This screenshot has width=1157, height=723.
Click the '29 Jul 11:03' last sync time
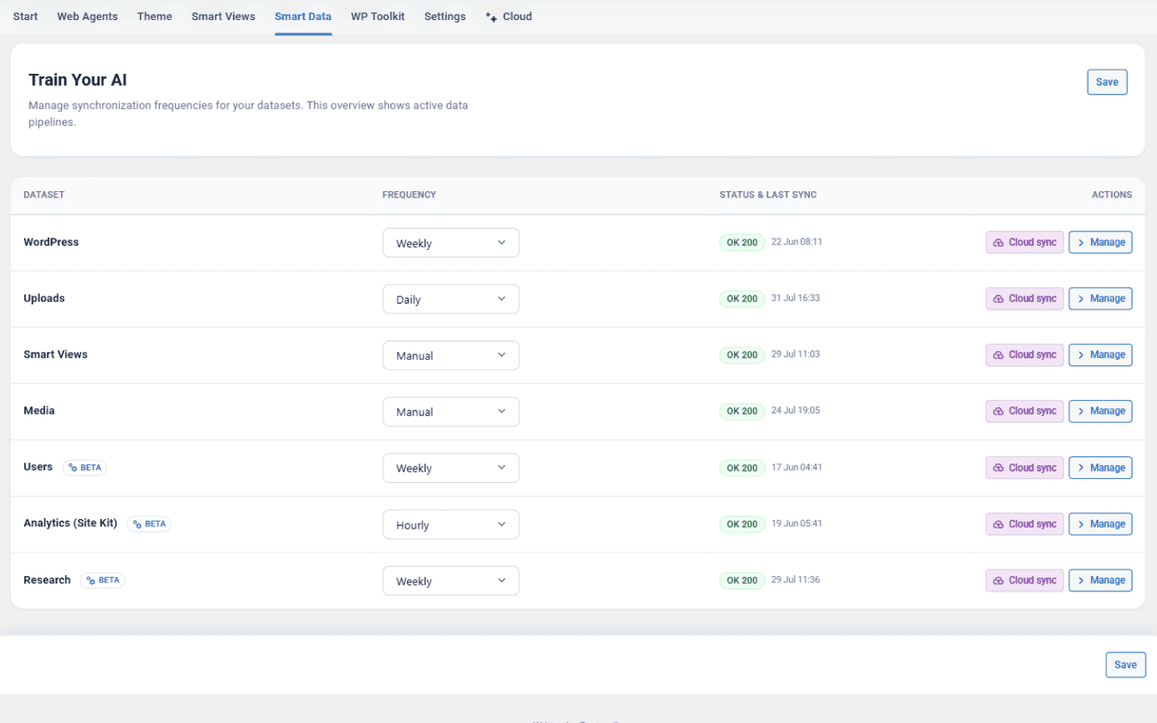pyautogui.click(x=795, y=354)
